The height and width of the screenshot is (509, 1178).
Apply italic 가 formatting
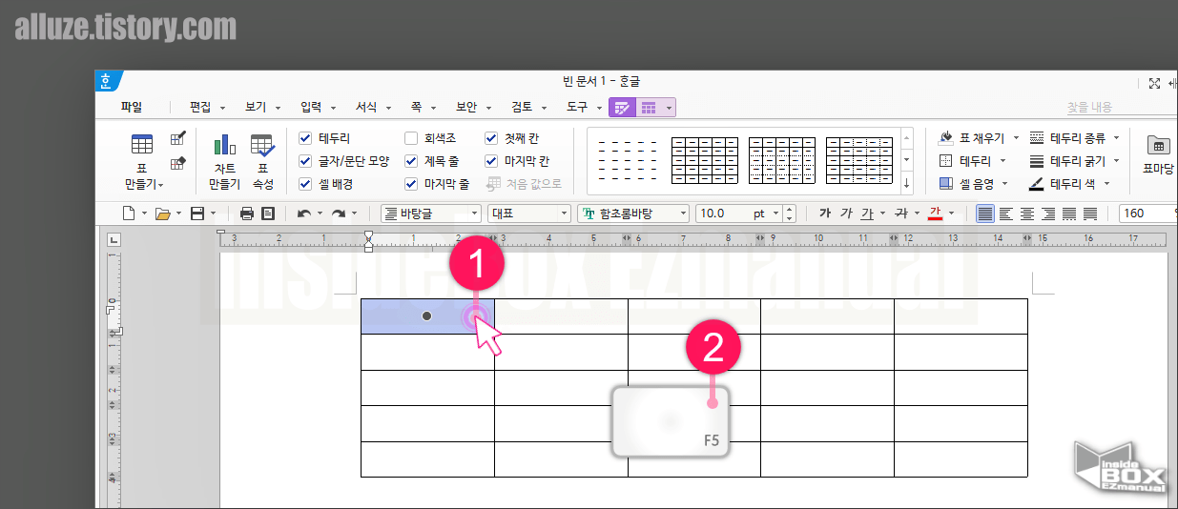(846, 214)
